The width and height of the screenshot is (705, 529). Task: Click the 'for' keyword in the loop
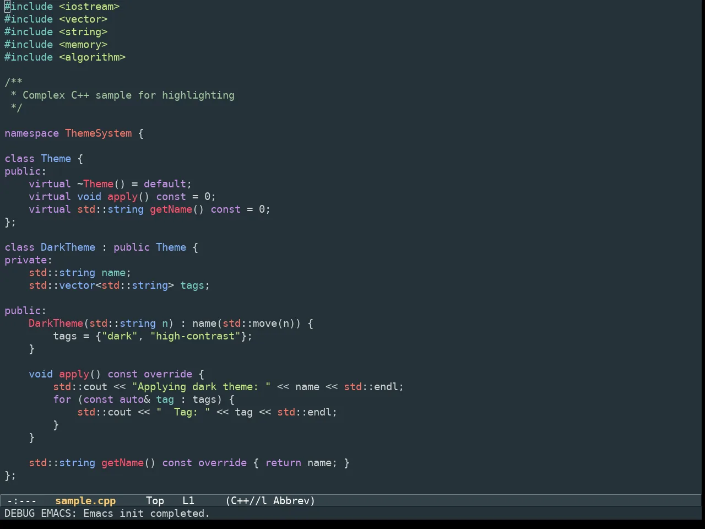coord(62,400)
